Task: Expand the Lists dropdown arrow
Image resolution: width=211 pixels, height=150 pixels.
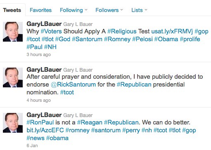Action: point(146,10)
